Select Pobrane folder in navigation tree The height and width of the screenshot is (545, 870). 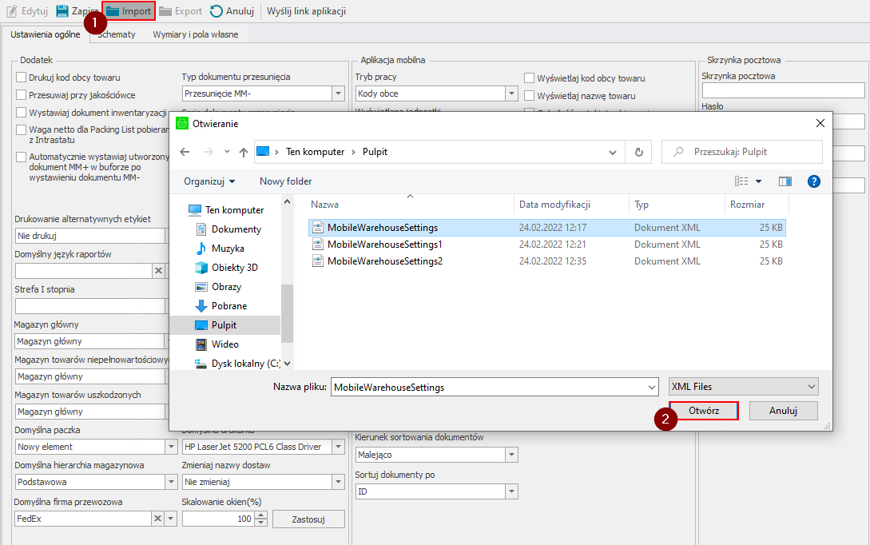click(x=228, y=306)
